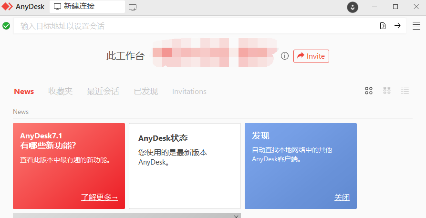Click 关闭 on the 发现 card
This screenshot has width=426, height=218.
pos(342,197)
